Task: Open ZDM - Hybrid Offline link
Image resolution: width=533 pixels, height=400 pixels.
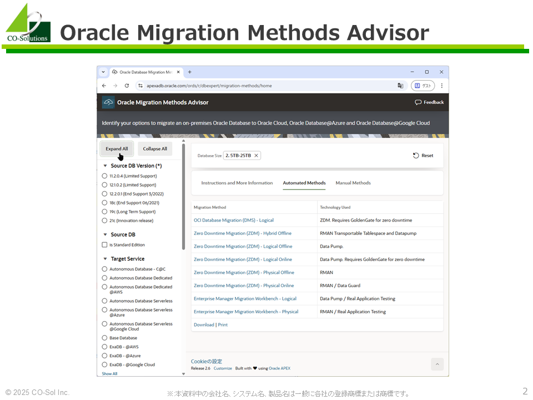Action: pos(243,233)
